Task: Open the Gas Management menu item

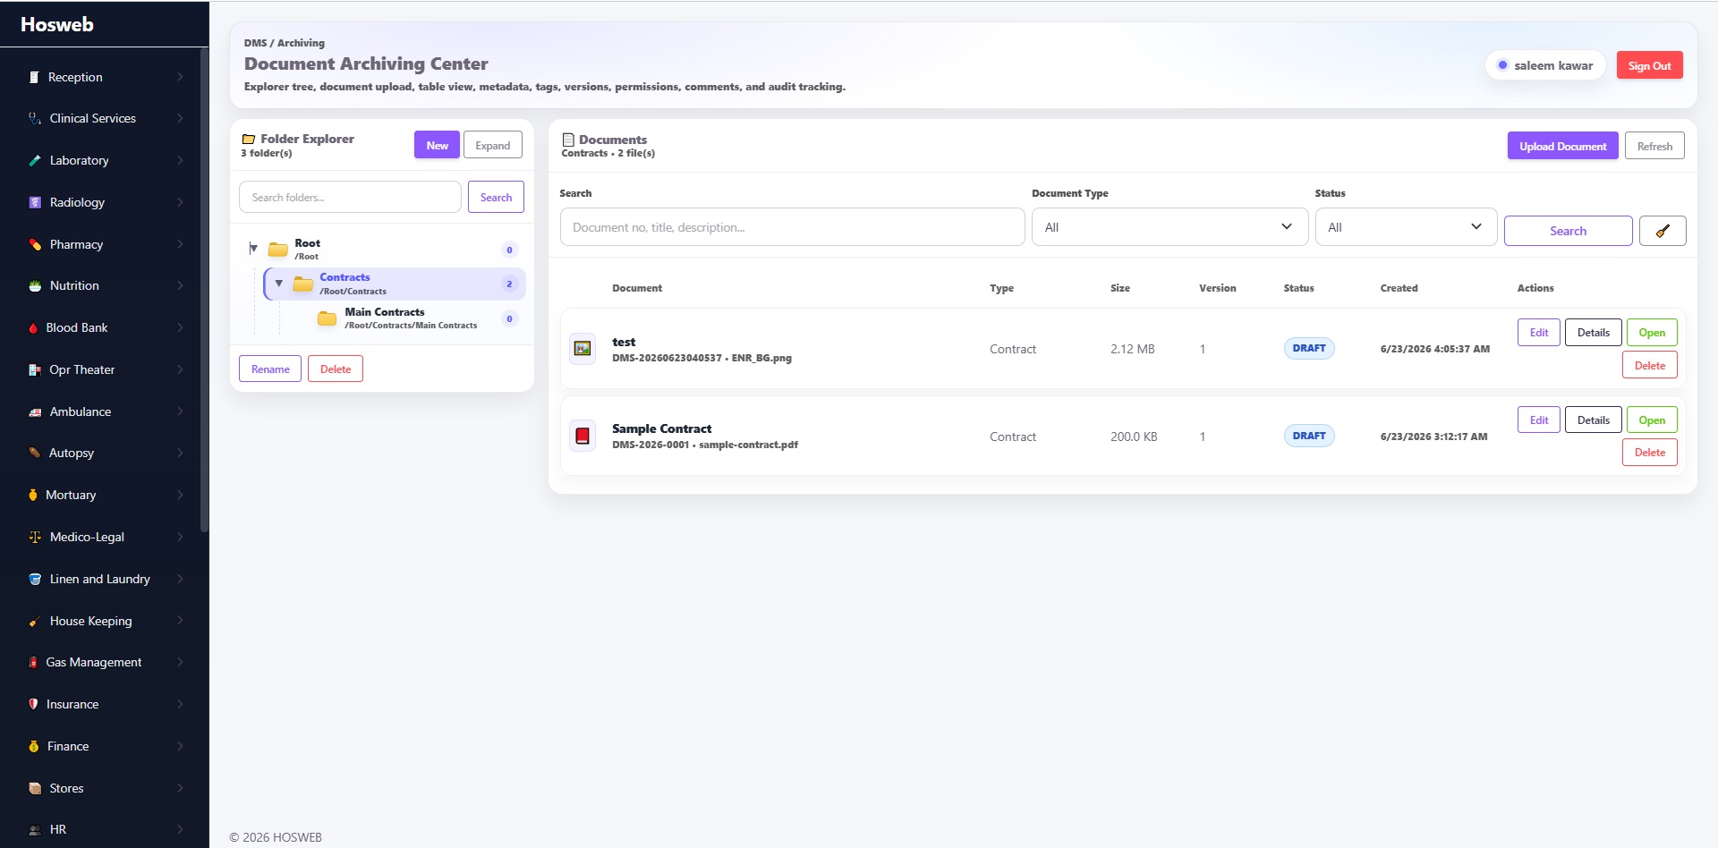Action: (x=104, y=662)
